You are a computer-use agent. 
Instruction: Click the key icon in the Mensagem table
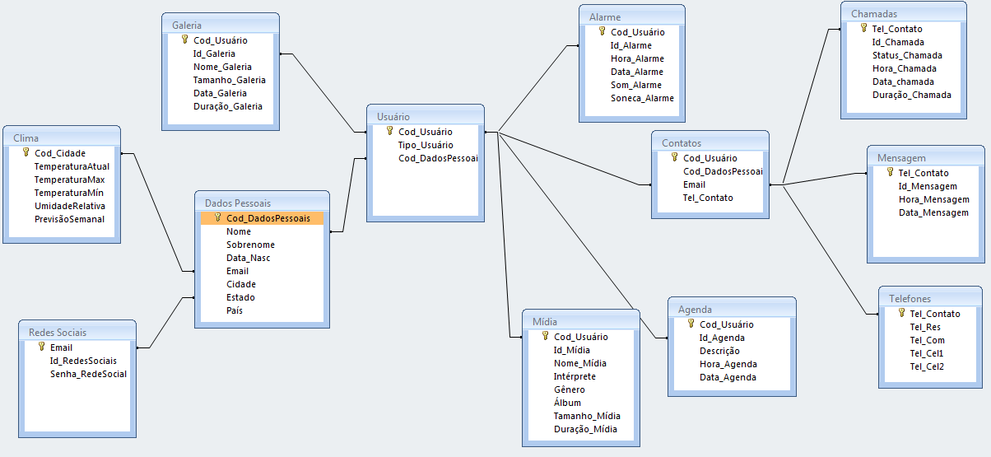click(890, 172)
